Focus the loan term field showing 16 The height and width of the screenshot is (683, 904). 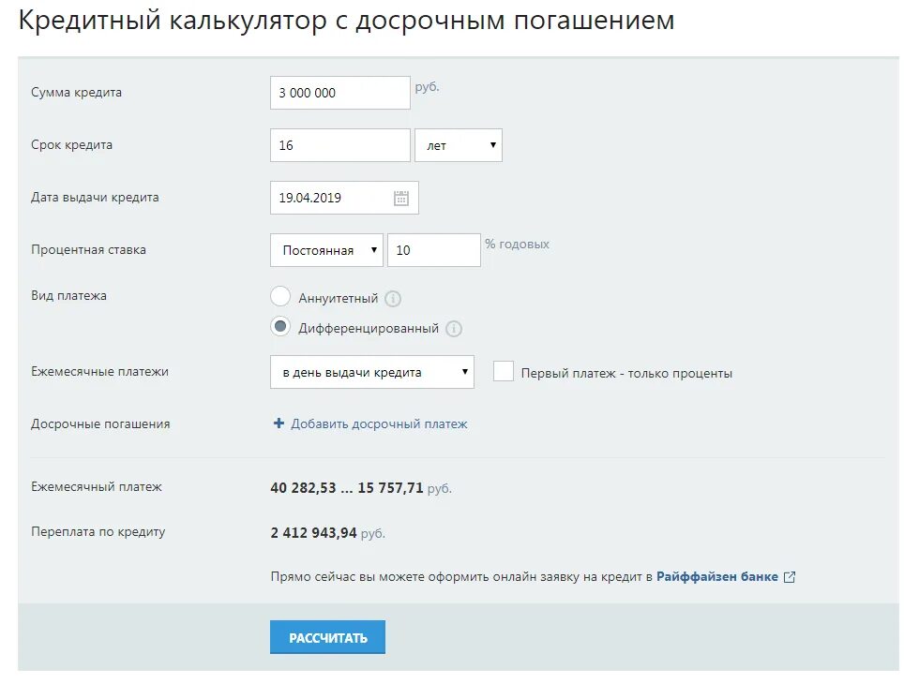click(x=339, y=145)
